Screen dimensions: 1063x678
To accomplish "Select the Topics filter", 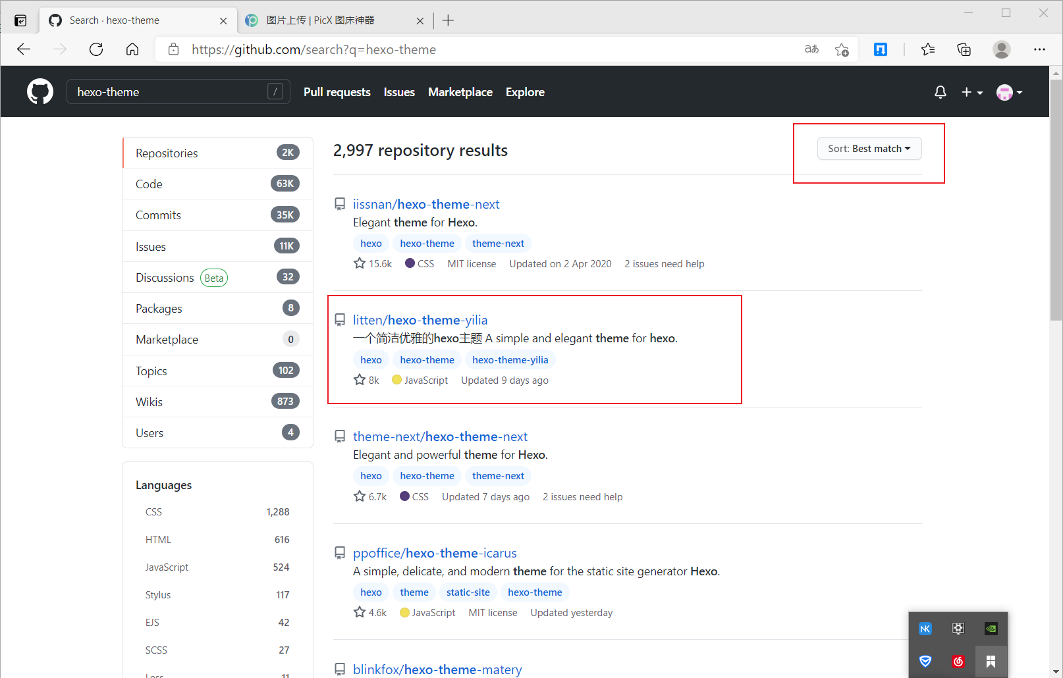I will click(217, 371).
